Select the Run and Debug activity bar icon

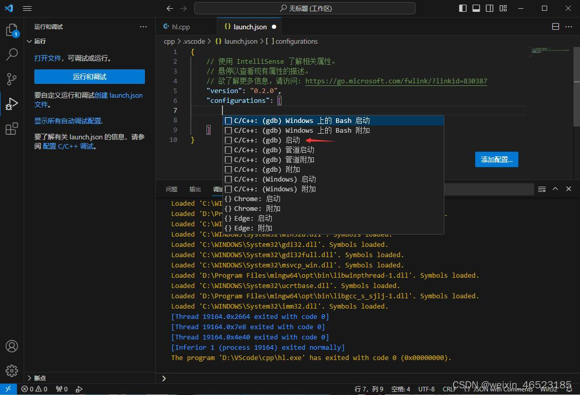[x=12, y=104]
